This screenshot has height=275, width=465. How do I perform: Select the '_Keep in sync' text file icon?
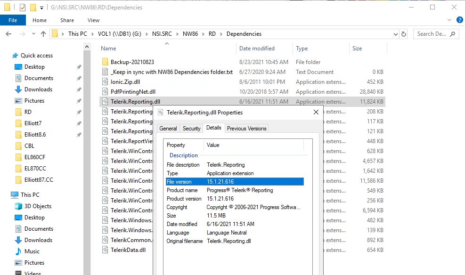click(105, 72)
